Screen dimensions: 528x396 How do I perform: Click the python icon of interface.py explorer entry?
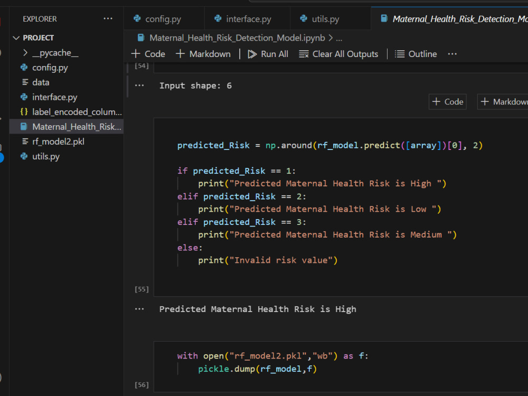coord(24,97)
